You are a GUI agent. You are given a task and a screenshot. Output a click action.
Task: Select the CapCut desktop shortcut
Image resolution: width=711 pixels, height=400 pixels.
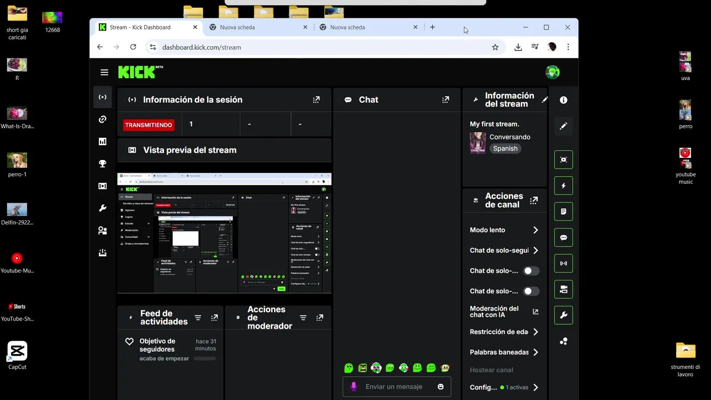(x=17, y=356)
